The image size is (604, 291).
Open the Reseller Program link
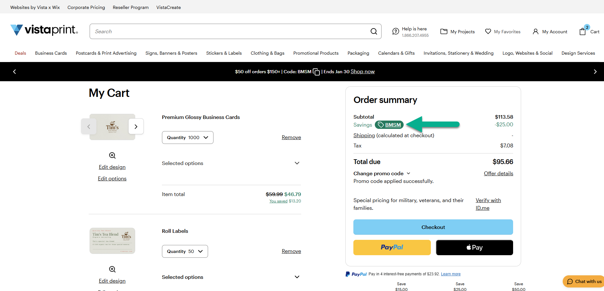point(131,7)
